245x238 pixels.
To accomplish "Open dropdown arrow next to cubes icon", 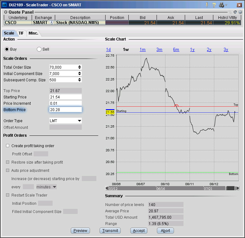I will coord(226,5).
